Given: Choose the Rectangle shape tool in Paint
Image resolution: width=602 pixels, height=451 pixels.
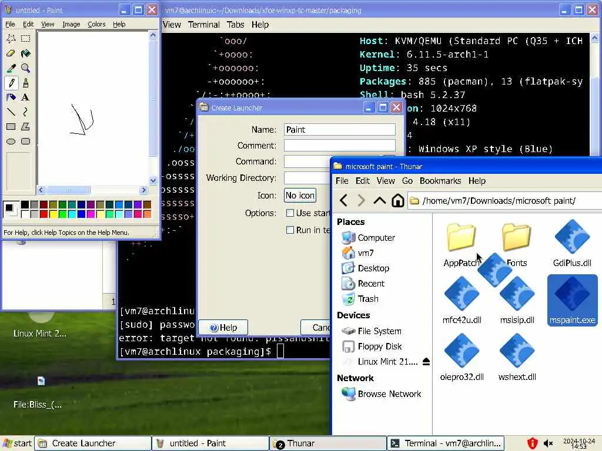Looking at the screenshot, I should pos(11,127).
